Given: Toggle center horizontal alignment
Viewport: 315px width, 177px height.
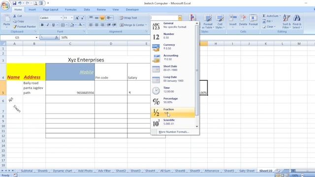Looking at the screenshot, I should point(96,25).
